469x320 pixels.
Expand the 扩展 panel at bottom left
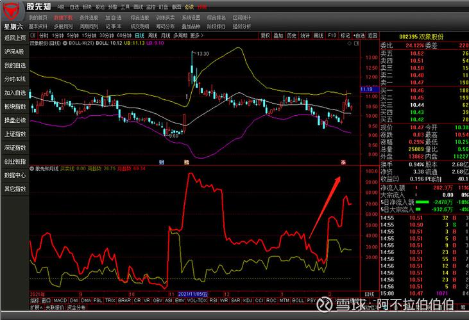(37, 307)
